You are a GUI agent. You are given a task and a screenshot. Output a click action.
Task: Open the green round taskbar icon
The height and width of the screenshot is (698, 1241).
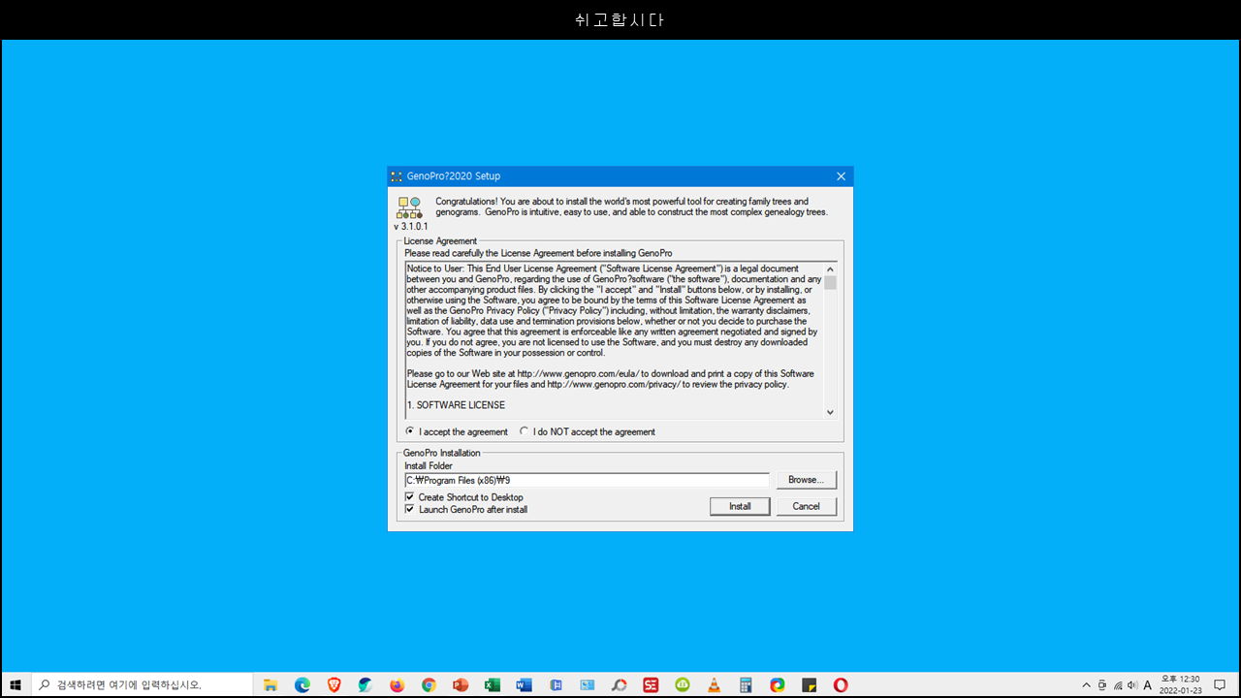(x=683, y=684)
